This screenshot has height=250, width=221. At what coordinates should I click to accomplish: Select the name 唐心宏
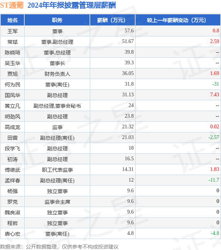(13, 234)
